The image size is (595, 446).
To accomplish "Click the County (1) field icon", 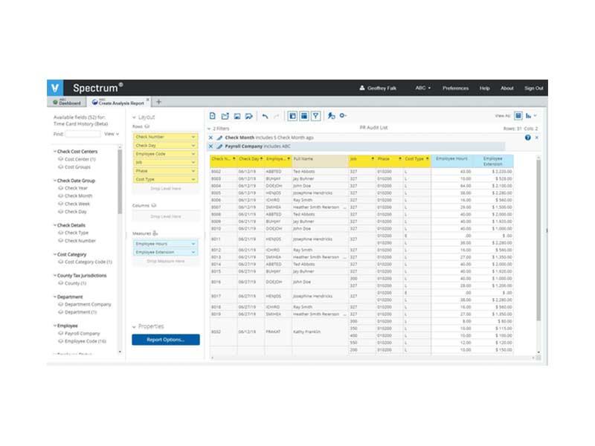I will pyautogui.click(x=60, y=283).
